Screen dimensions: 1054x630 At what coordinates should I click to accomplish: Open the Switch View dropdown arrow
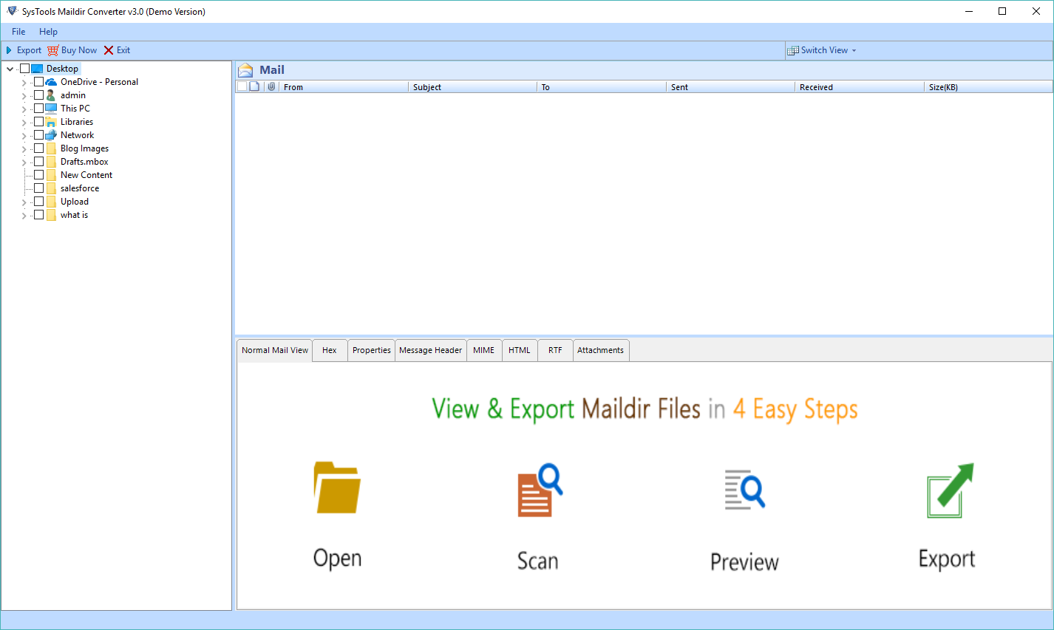854,51
